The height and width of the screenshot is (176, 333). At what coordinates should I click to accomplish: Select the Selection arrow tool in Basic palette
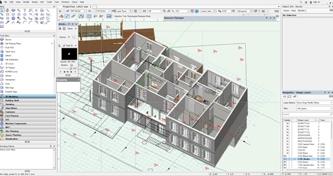tap(2, 10)
